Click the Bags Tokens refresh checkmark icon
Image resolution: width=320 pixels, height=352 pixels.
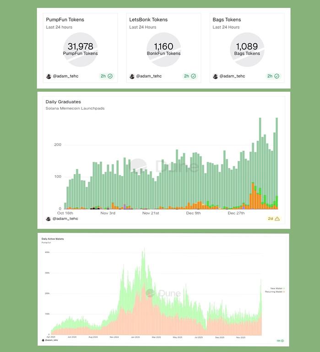pos(277,76)
